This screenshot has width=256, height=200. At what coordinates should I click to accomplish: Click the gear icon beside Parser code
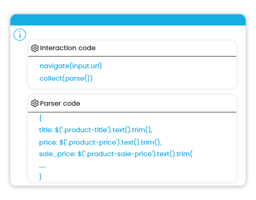click(x=35, y=103)
